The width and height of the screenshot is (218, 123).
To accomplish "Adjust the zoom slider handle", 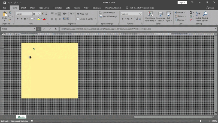I will (200, 121).
